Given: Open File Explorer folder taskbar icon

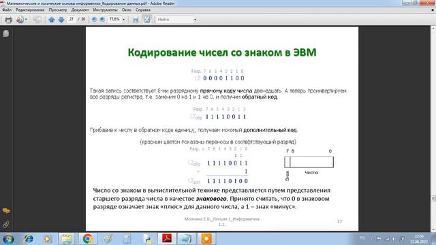Looking at the screenshot, I should tap(67, 239).
